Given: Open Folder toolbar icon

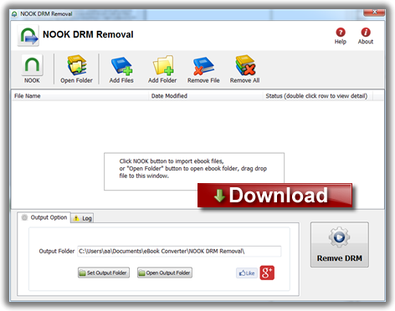Looking at the screenshot, I should (77, 65).
